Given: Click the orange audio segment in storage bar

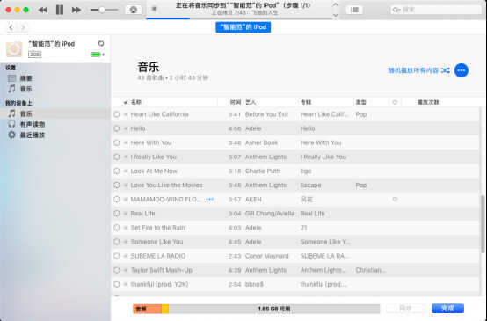Looking at the screenshot, I should 147,309.
